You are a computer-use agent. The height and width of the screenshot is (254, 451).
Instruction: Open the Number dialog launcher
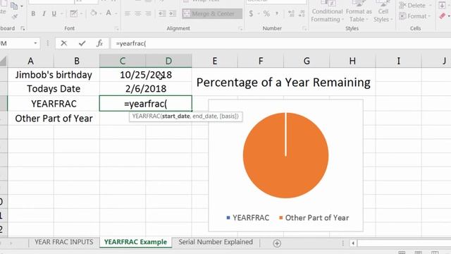[304, 28]
